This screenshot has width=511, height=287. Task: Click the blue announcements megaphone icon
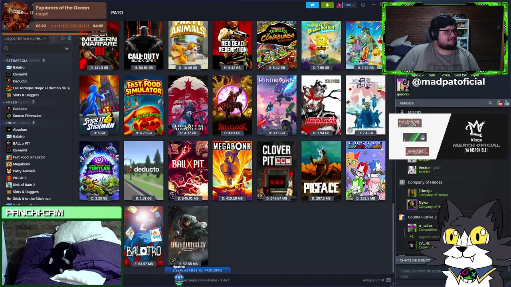tap(312, 5)
